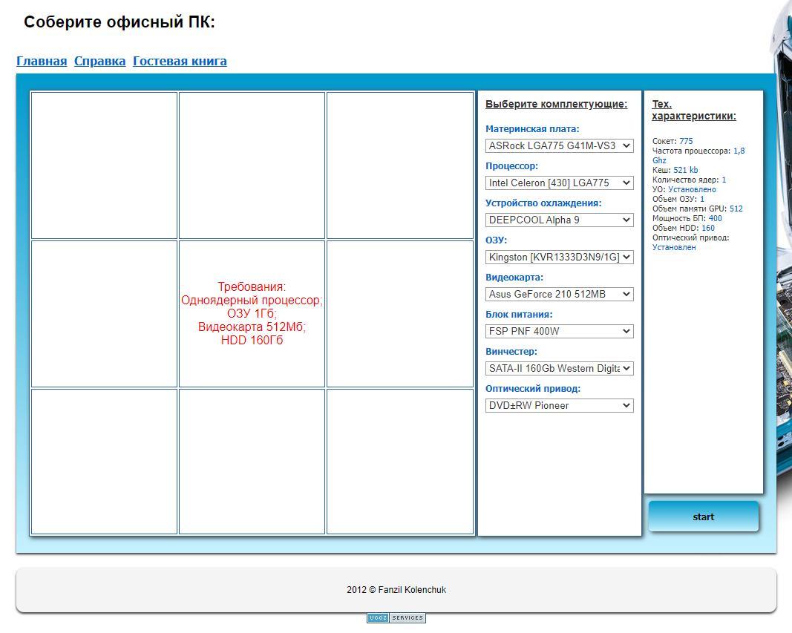Open the Оптический привод dropdown
Image resolution: width=792 pixels, height=633 pixels.
tap(559, 405)
